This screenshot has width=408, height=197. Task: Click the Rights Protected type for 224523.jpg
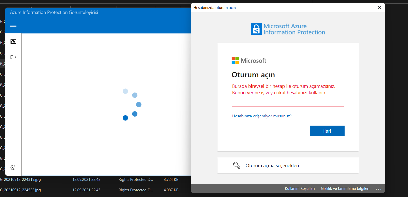pyautogui.click(x=136, y=190)
